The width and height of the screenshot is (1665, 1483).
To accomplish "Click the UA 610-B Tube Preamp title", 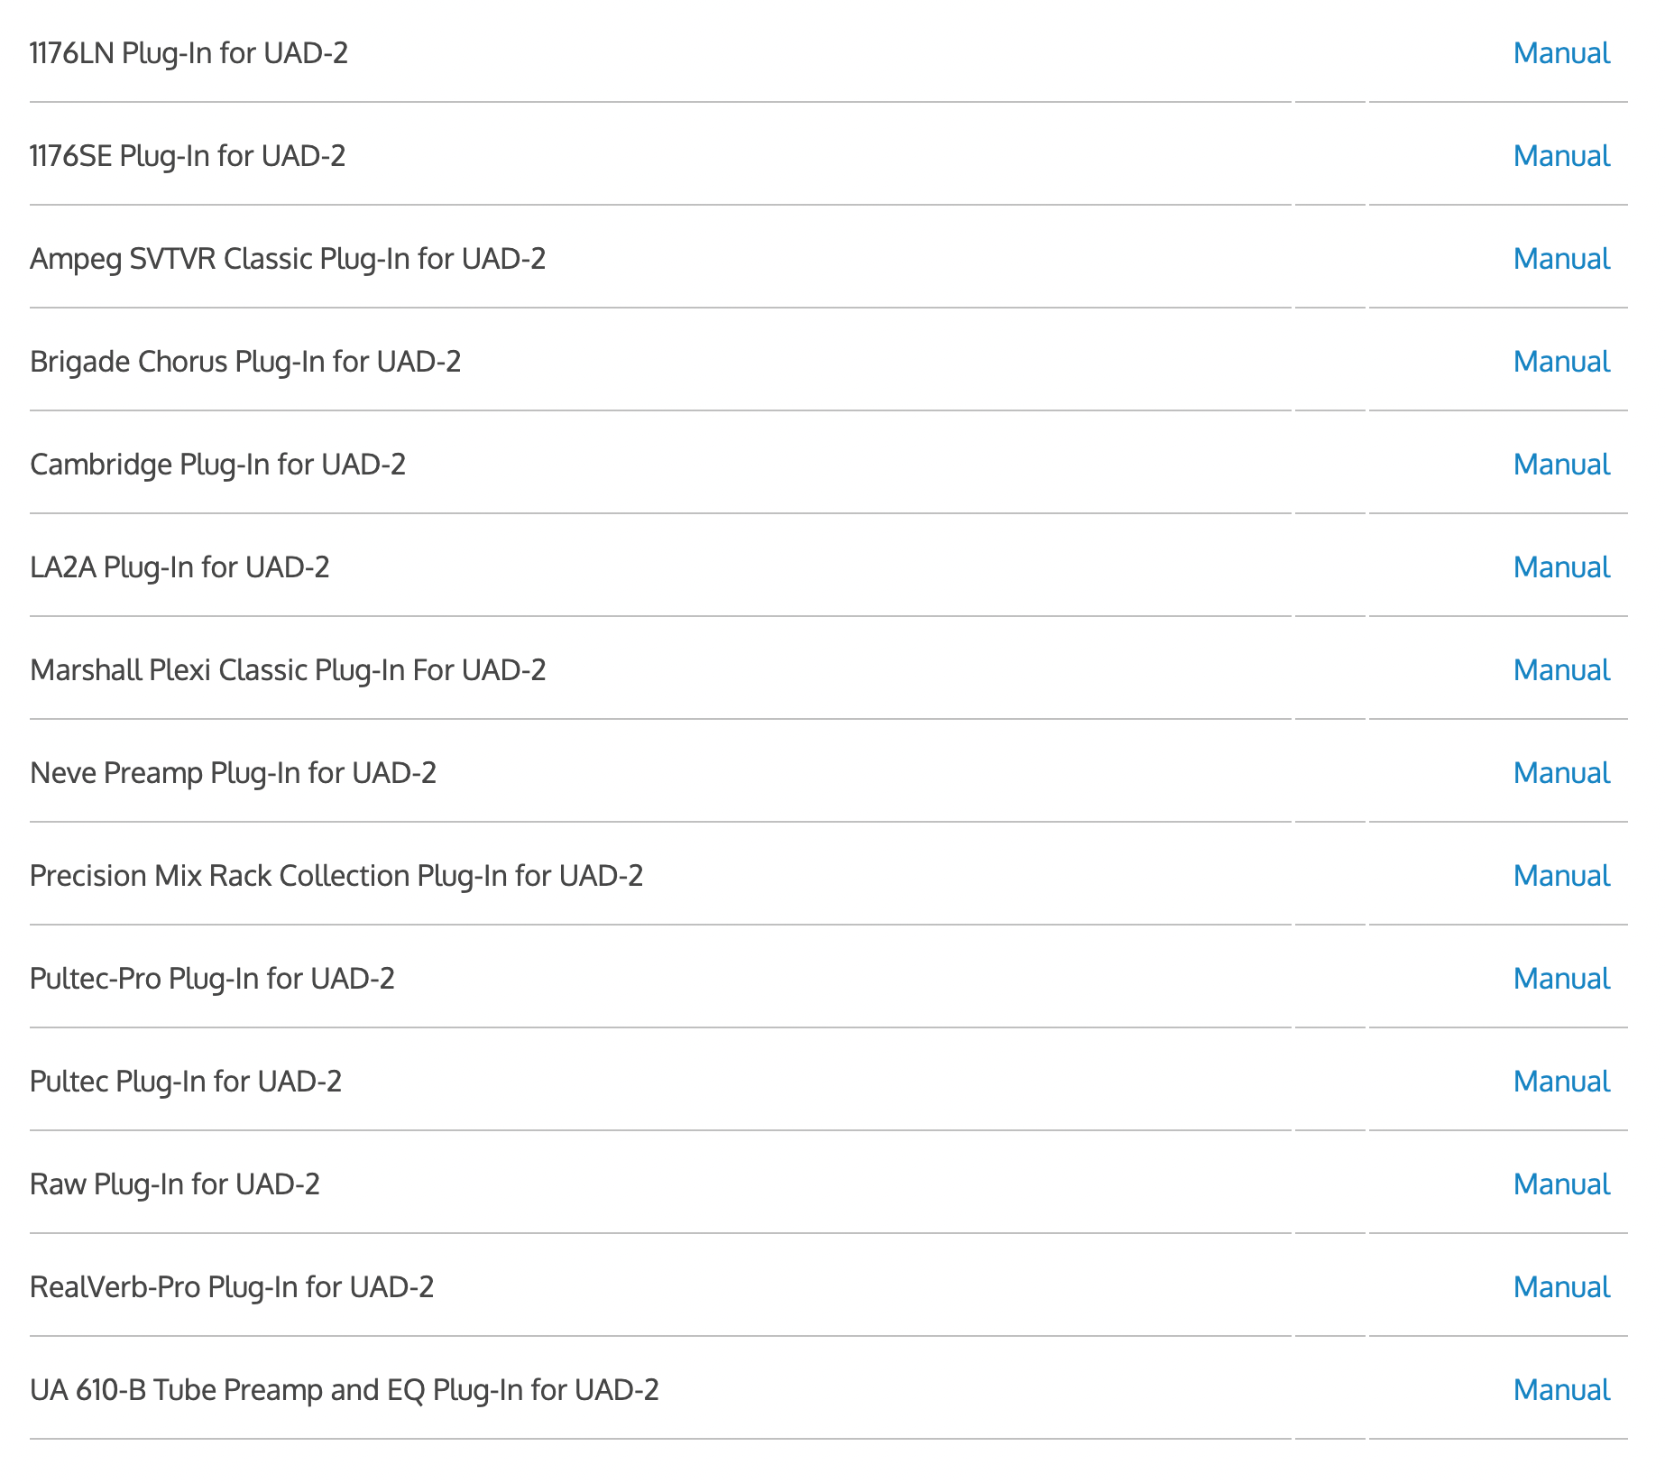I will [x=344, y=1390].
